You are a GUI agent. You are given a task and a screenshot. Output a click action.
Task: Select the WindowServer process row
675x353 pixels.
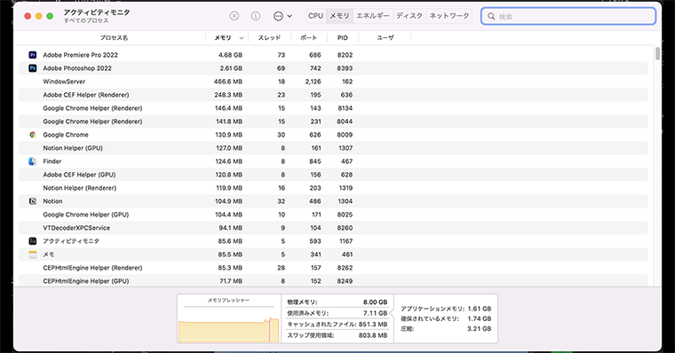[333, 82]
